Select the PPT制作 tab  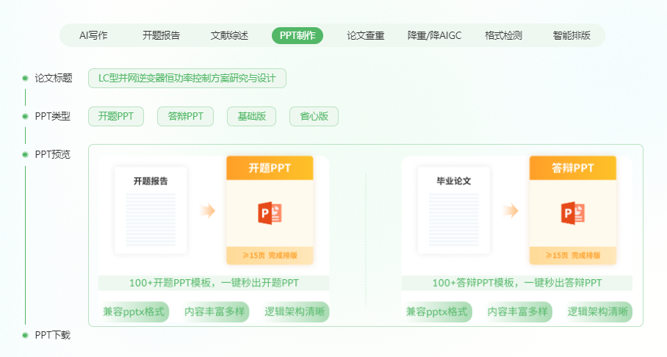tap(297, 35)
